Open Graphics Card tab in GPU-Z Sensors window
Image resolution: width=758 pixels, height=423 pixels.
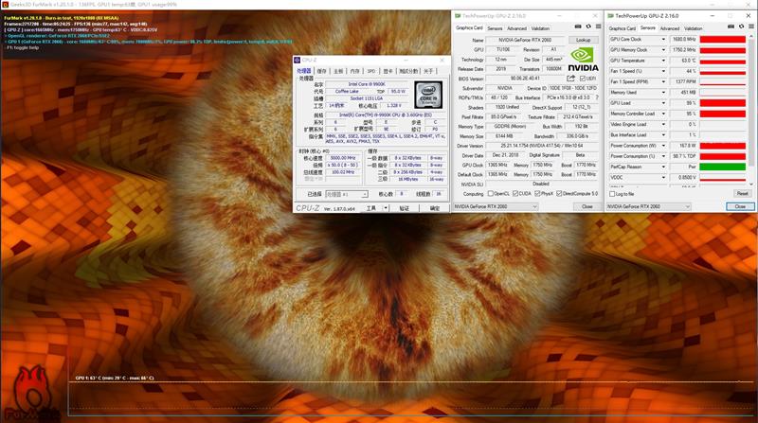click(623, 28)
